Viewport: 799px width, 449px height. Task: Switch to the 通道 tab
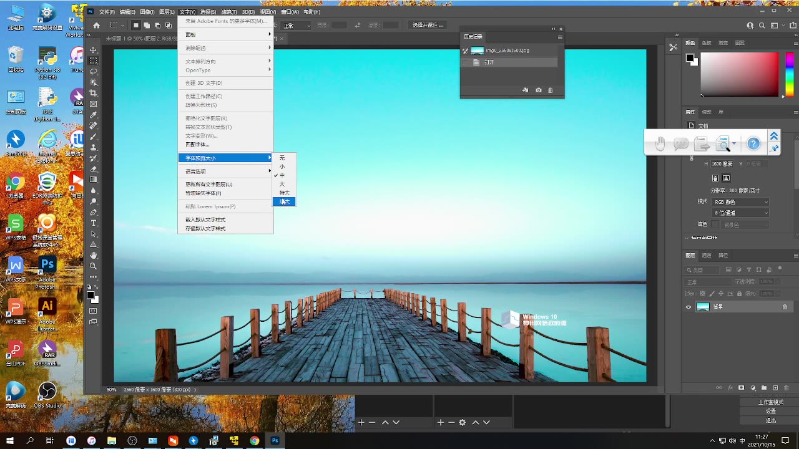(x=707, y=255)
